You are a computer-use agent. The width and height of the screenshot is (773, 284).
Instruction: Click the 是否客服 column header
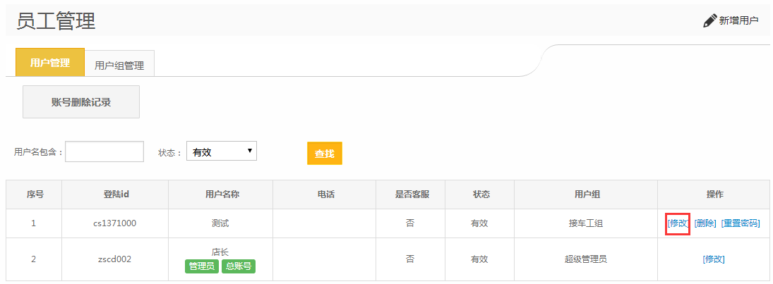(x=410, y=195)
